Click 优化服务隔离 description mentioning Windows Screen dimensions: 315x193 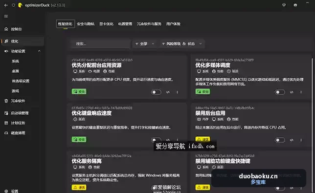126,177
